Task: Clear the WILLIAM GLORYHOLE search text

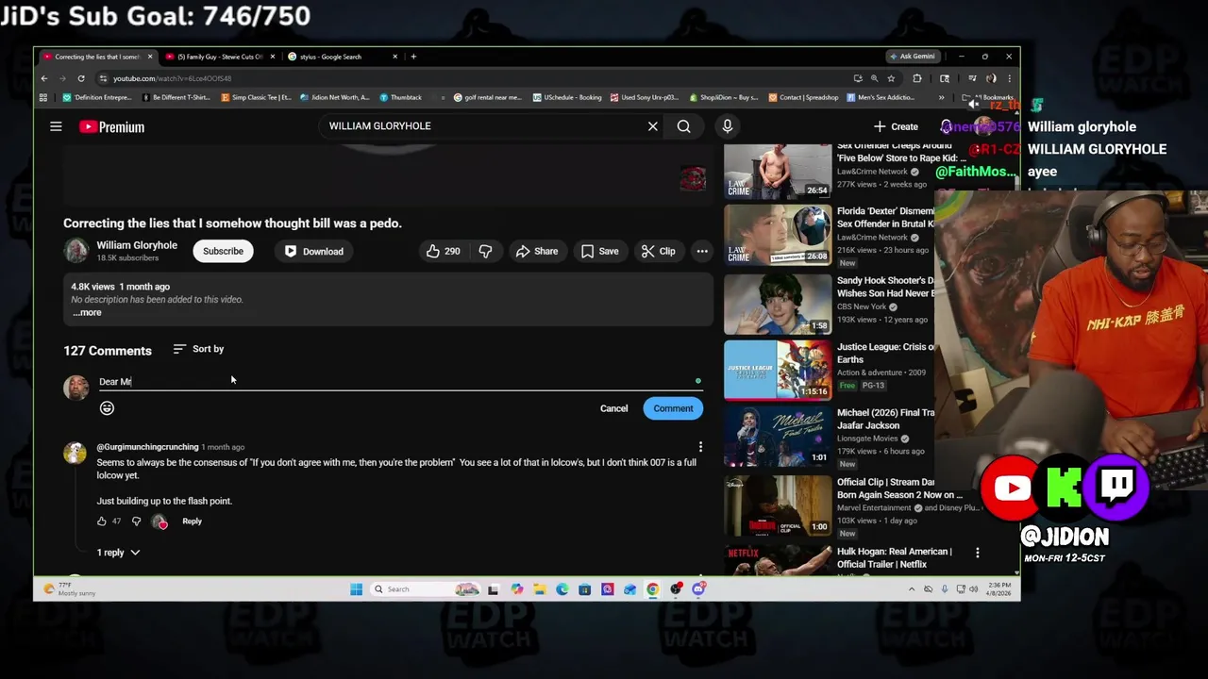Action: coord(652,126)
